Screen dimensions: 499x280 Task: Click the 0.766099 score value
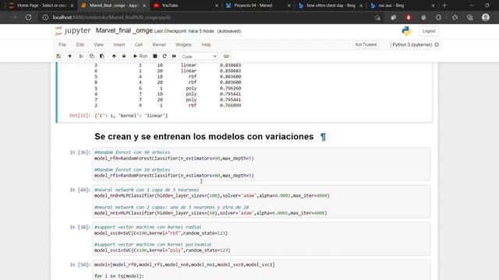coord(230,106)
